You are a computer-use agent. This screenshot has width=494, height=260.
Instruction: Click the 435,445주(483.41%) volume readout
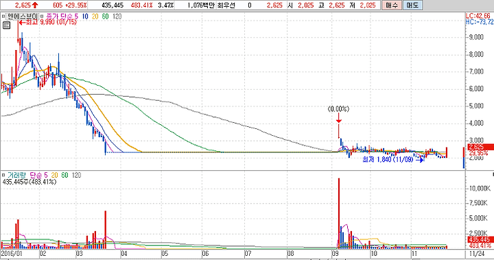click(30, 182)
